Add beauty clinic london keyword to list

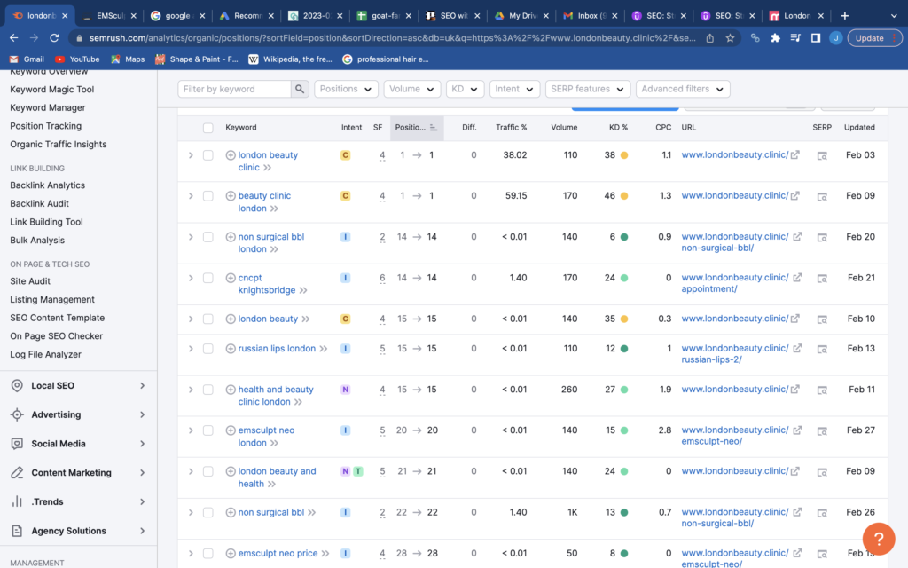coord(231,196)
